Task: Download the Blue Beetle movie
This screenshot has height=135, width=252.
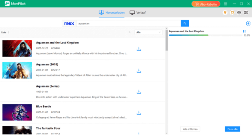Action: [139, 113]
